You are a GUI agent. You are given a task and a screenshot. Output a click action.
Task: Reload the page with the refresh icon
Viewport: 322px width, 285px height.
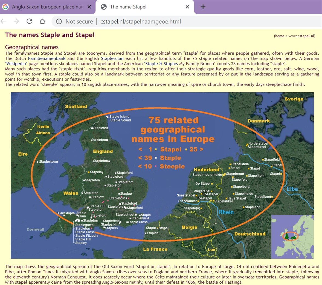click(29, 21)
